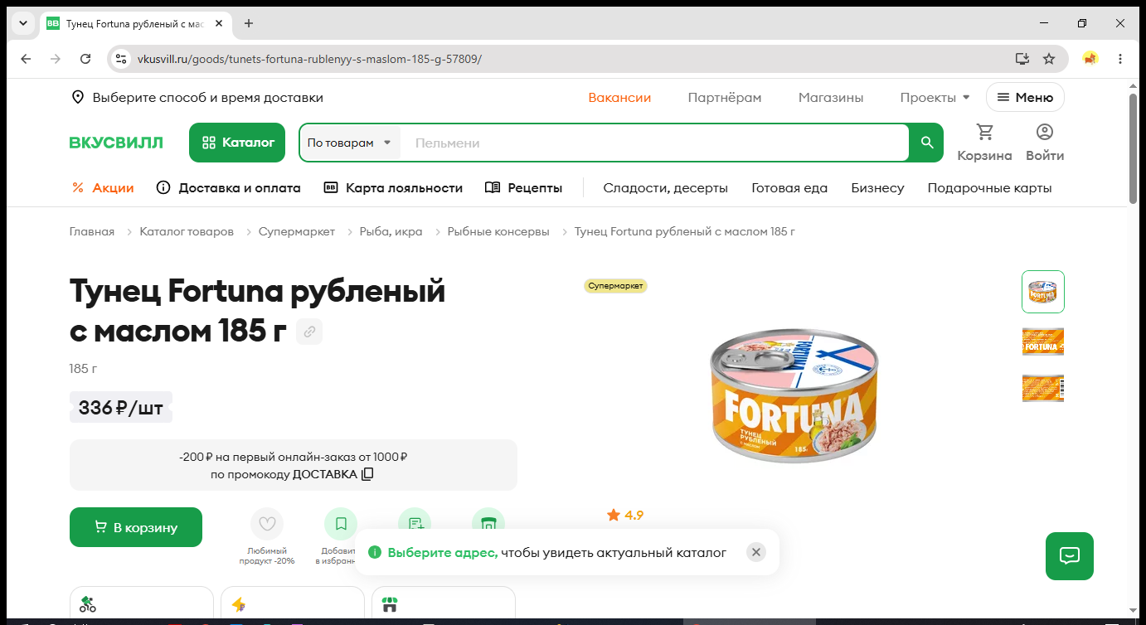Click the 4.9 star rating
This screenshot has height=625, width=1146.
625,516
